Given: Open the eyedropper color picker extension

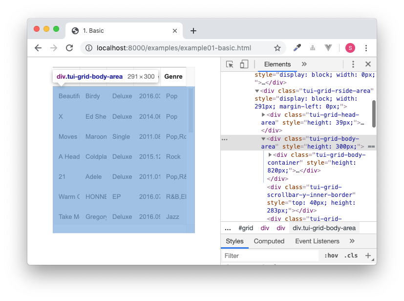Looking at the screenshot, I should click(x=297, y=48).
